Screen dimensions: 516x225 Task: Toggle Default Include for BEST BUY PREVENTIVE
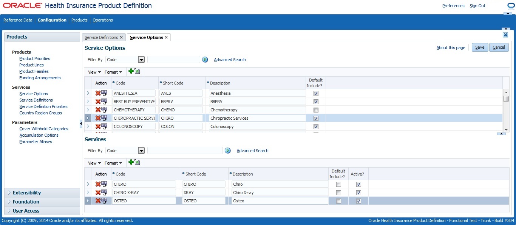point(316,102)
